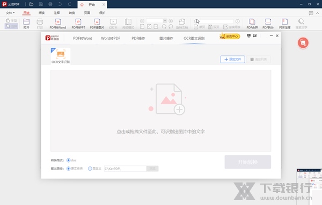Switch to single page (单页) view

tap(200, 27)
